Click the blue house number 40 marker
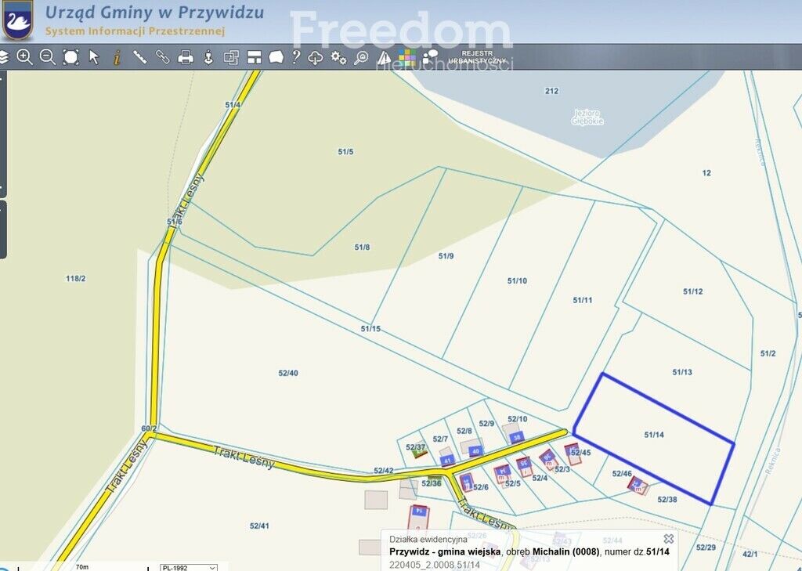 point(475,451)
